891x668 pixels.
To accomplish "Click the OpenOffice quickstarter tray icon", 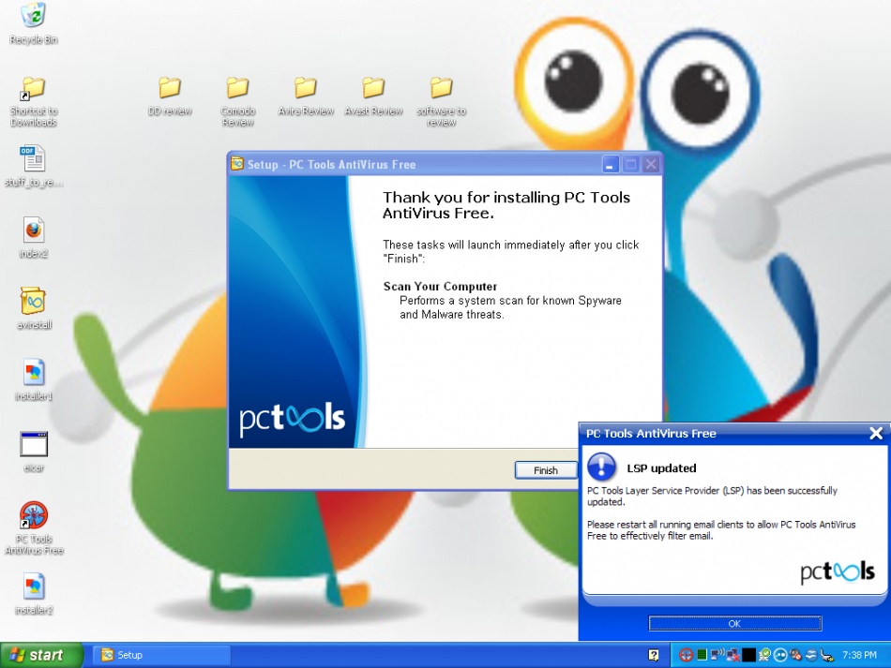I will 811,656.
